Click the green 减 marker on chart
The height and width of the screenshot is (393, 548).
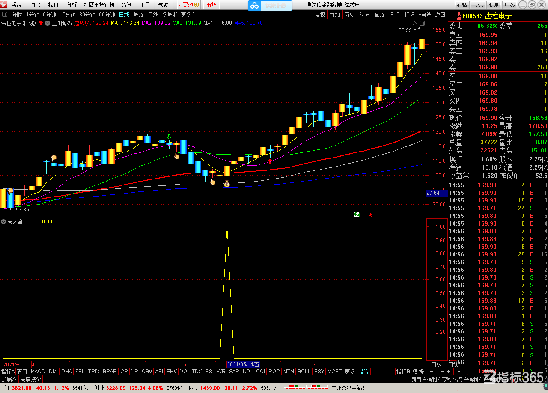(357, 215)
